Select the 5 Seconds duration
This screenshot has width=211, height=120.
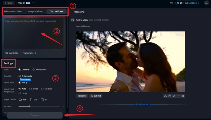20,76
